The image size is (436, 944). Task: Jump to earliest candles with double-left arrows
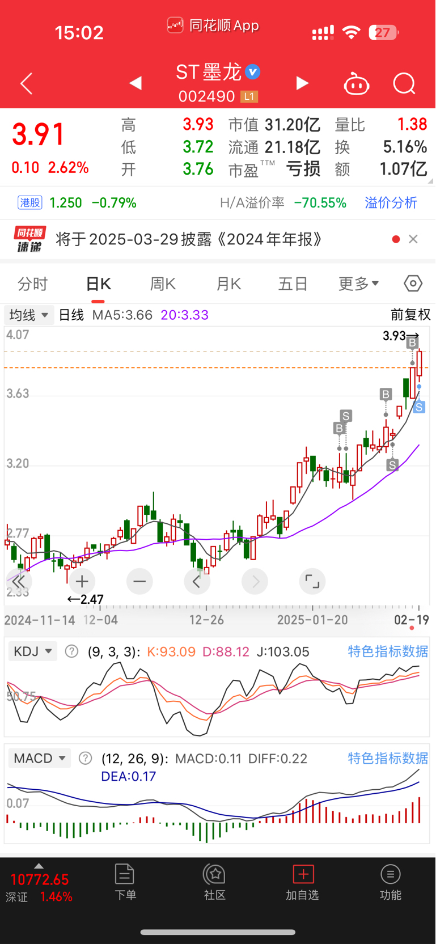(19, 582)
